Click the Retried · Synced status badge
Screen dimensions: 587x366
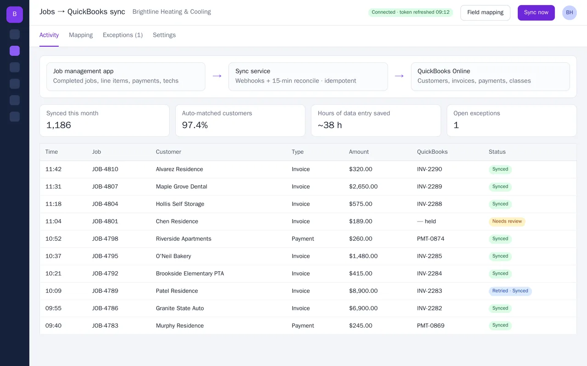510,291
